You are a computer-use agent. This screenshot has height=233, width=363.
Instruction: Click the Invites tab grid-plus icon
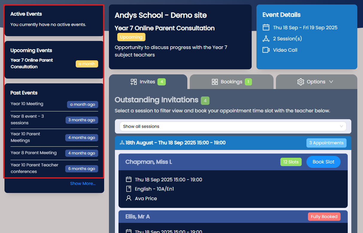133,82
